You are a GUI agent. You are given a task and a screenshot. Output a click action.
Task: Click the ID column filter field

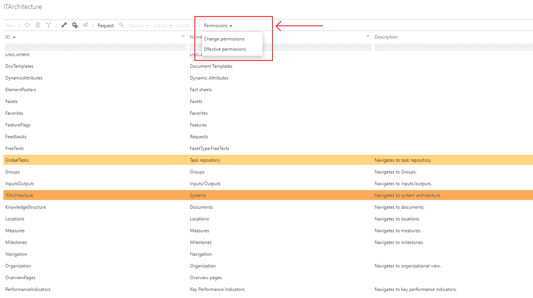pos(95,47)
